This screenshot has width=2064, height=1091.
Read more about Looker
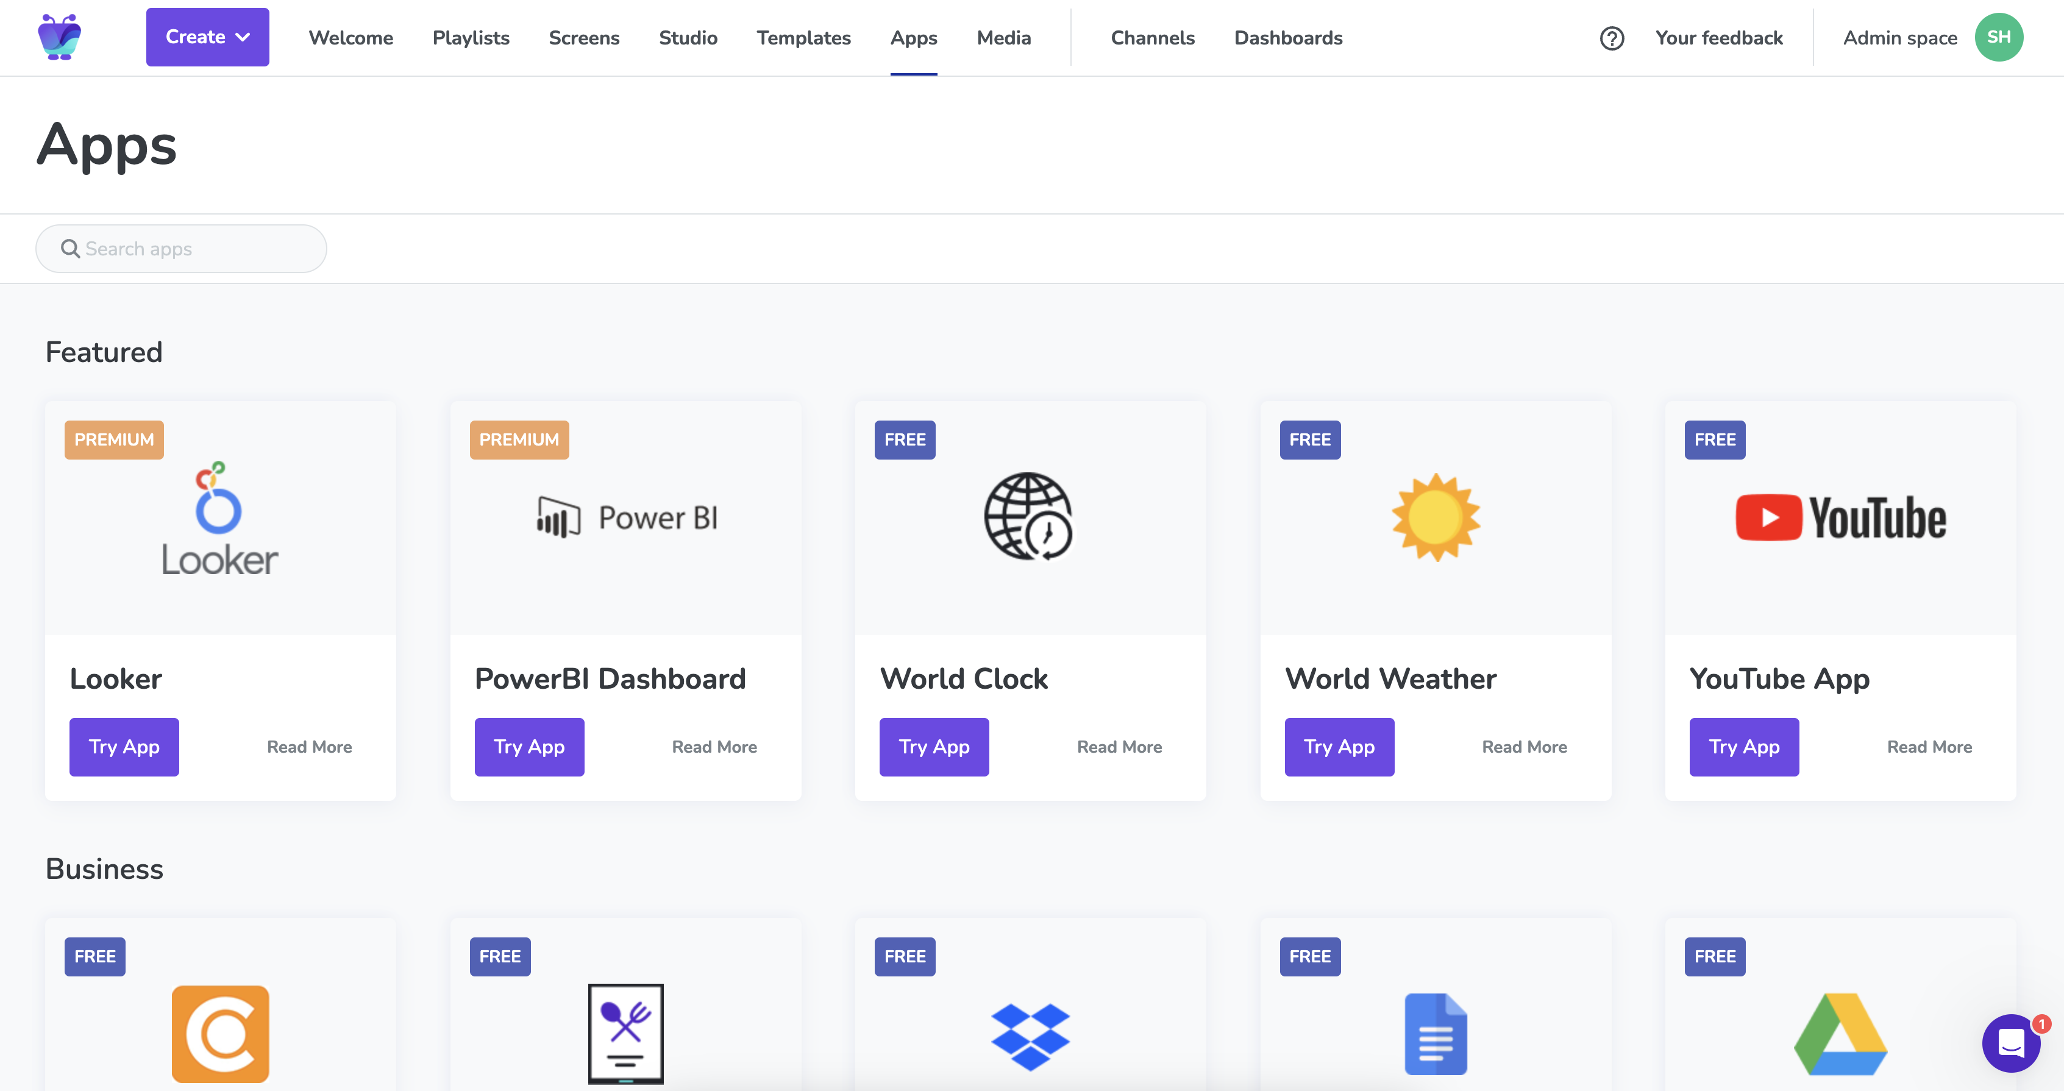pos(309,747)
